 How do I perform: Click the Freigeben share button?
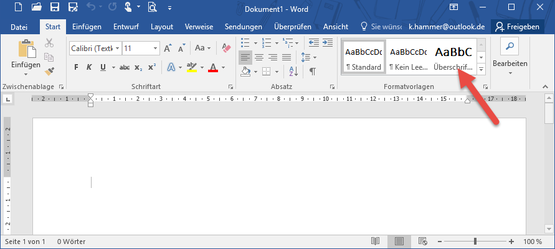click(x=516, y=27)
